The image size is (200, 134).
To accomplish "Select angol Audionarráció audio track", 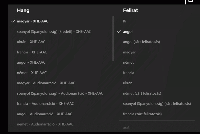I will 44,114.
